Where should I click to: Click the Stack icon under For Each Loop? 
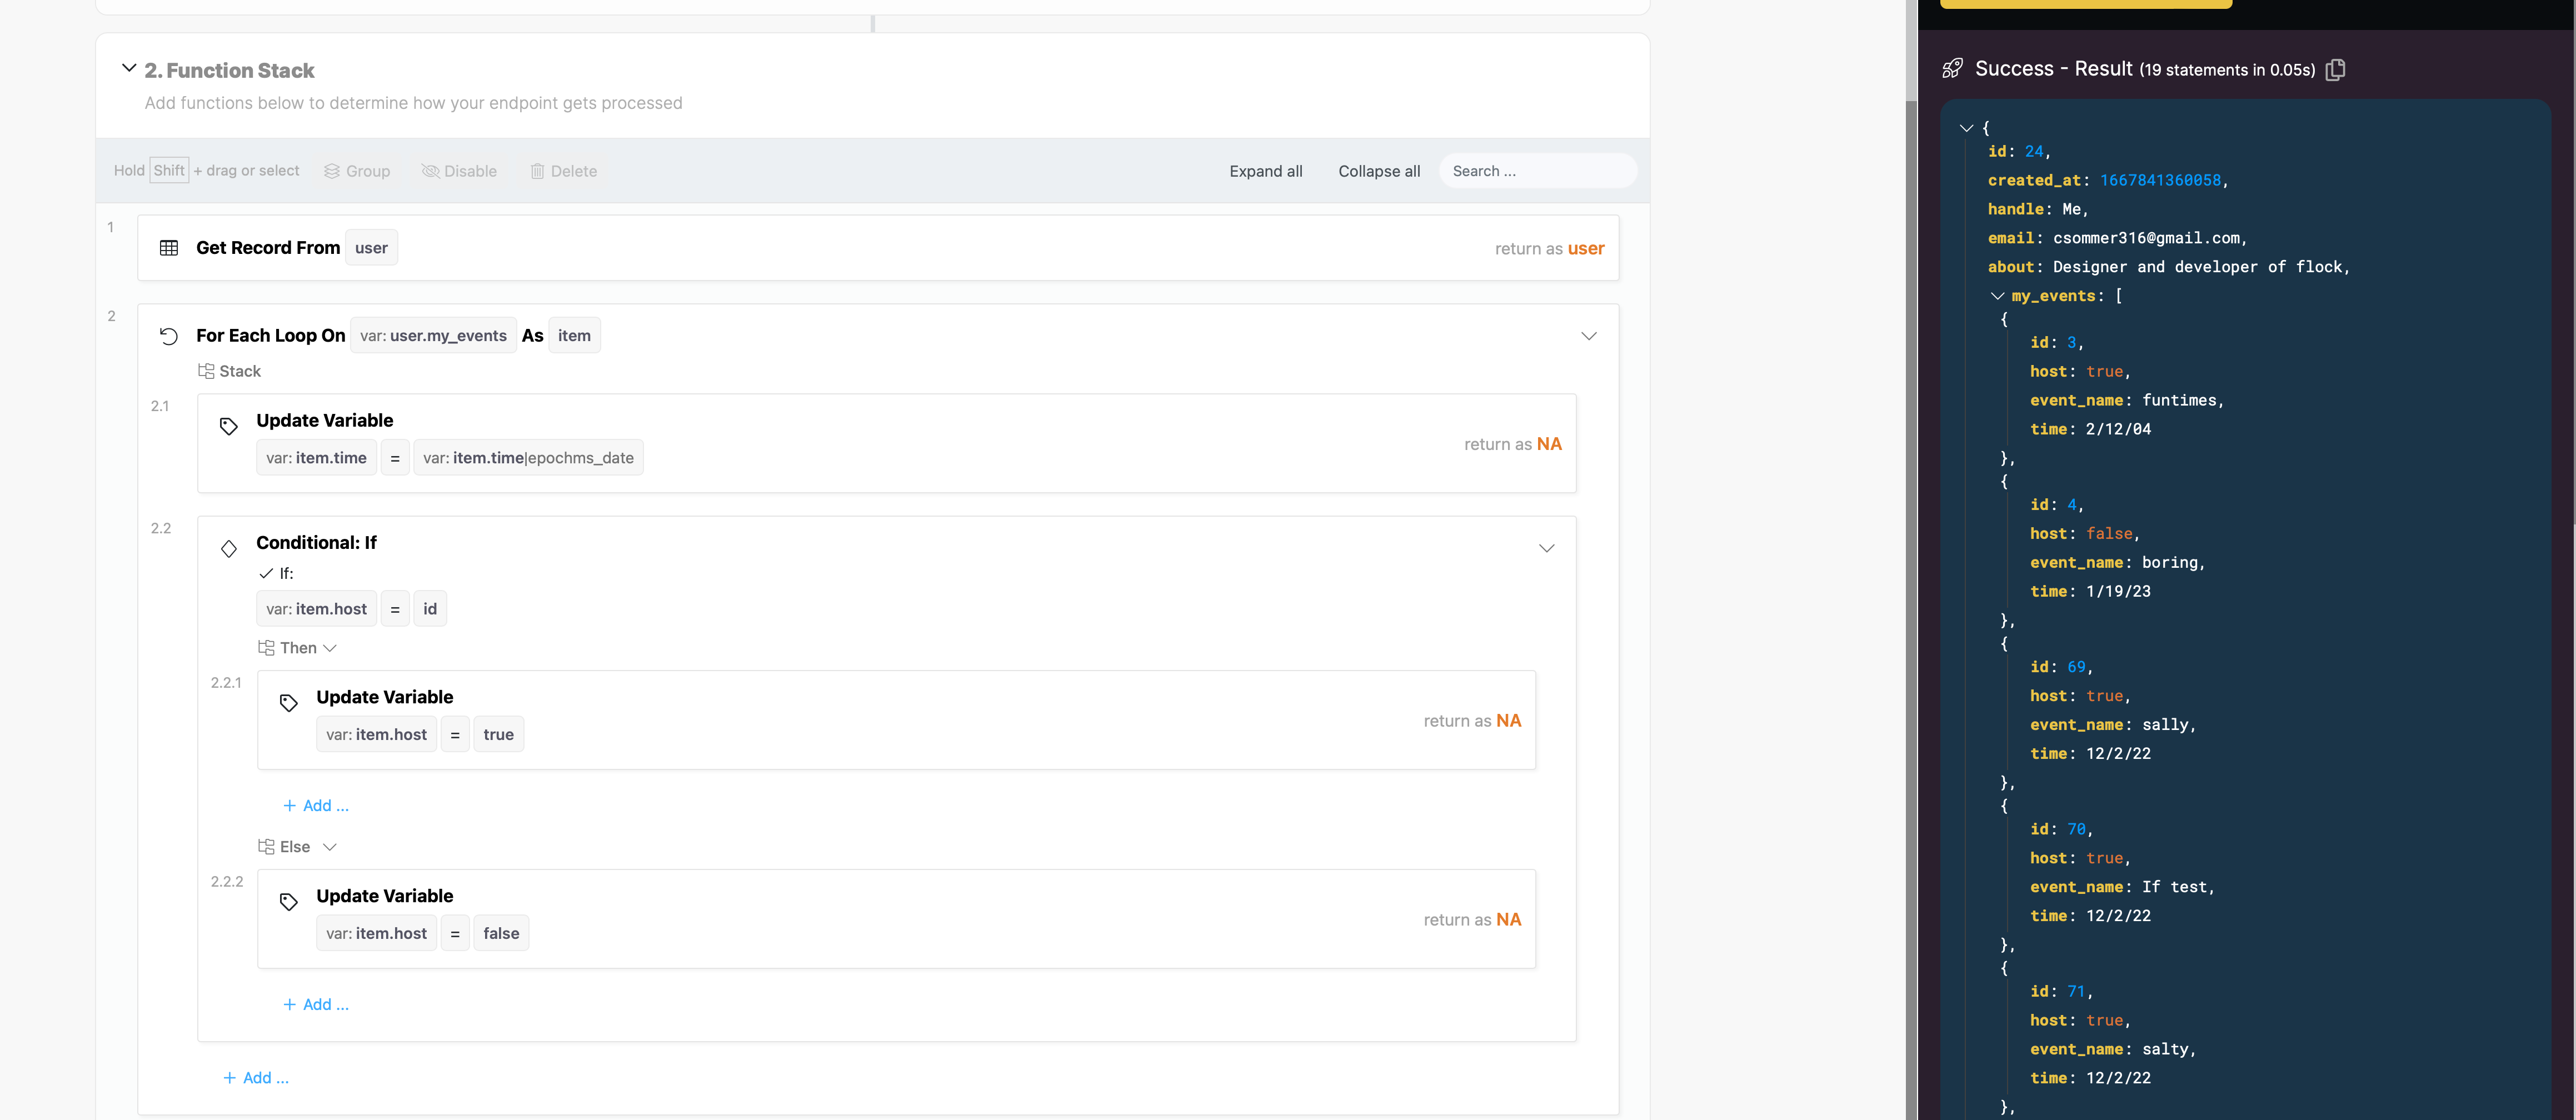tap(206, 371)
